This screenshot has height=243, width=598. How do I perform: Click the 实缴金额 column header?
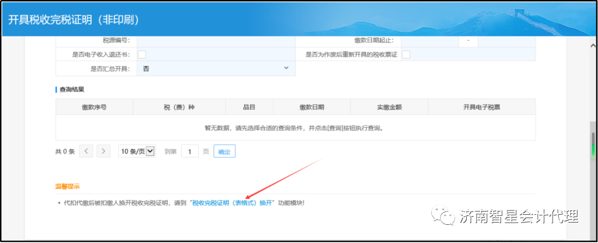point(389,107)
